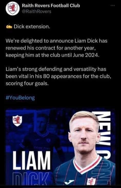Click the Raith Rovers Football Club account name
Image resolution: width=121 pixels, height=188 pixels.
pyautogui.click(x=51, y=6)
